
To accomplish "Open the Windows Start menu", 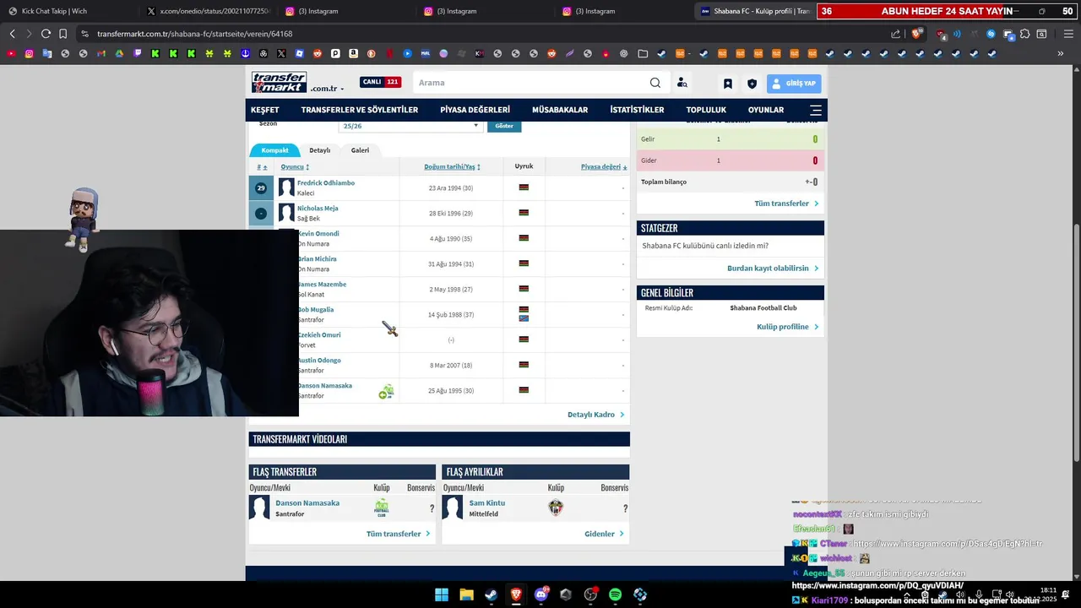I will point(442,594).
